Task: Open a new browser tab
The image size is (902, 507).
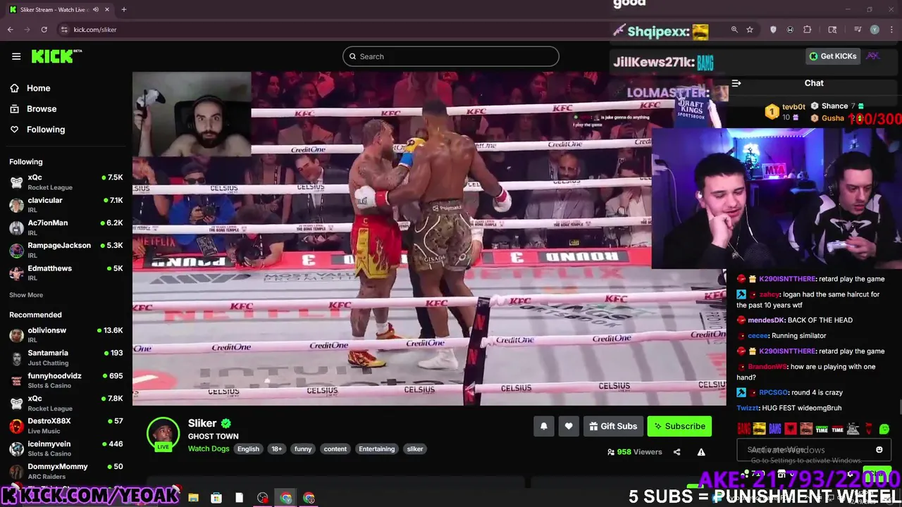Action: point(124,9)
